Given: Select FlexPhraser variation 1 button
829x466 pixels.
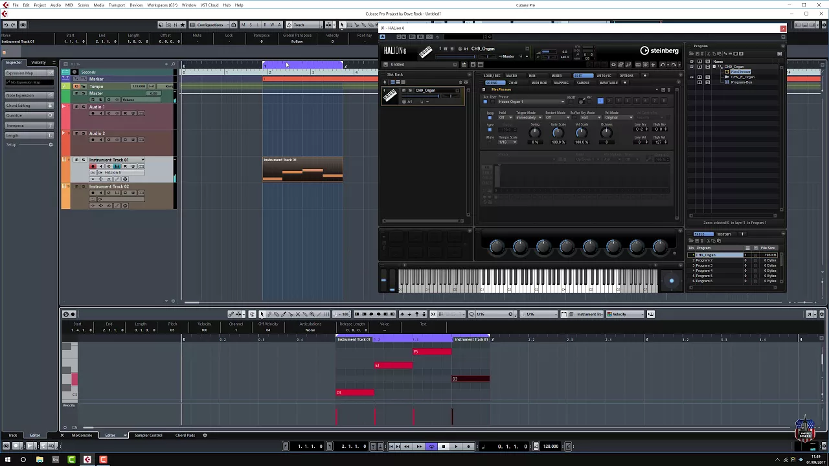Looking at the screenshot, I should coord(600,101).
